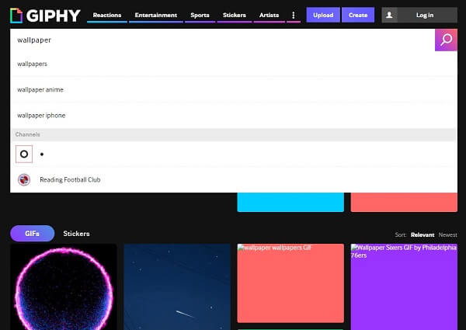This screenshot has width=466, height=330.
Task: Open the Wallpaper Sixers GIF tile
Action: 404,287
